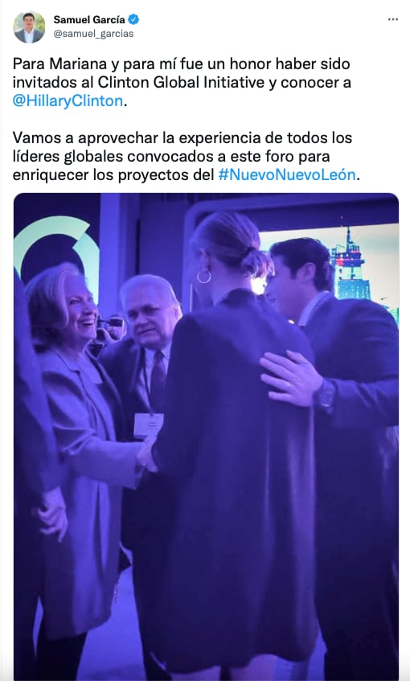Click the gray-haired man's patterned tie
The width and height of the screenshot is (410, 681).
pos(158,376)
